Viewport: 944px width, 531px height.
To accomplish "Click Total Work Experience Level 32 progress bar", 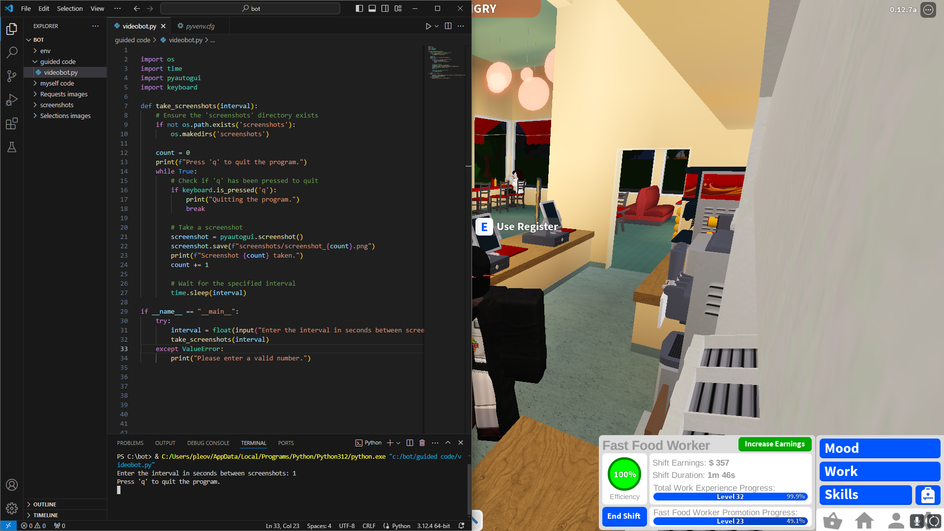I will point(730,497).
